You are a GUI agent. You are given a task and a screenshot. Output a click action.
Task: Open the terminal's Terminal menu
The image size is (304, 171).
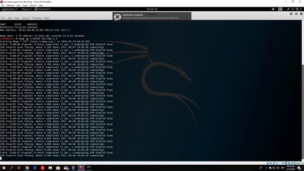37,18
